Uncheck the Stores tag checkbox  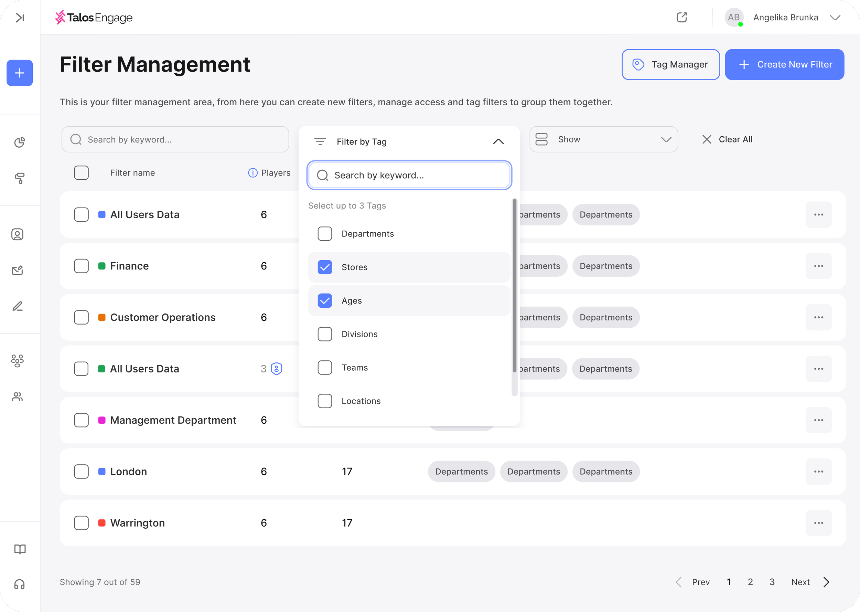coord(325,267)
